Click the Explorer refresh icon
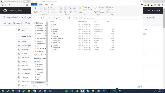Image resolution: width=165 pixels, height=93 pixels. (x=70, y=18)
